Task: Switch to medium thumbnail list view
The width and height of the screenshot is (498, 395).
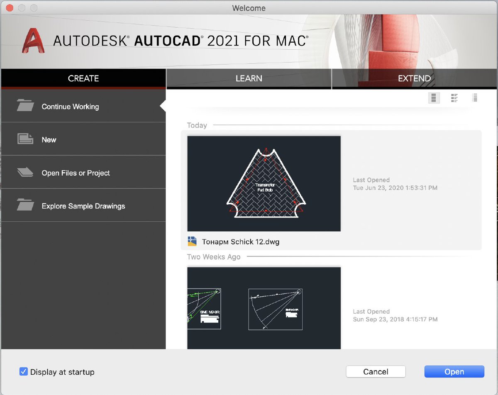Action: pos(454,98)
